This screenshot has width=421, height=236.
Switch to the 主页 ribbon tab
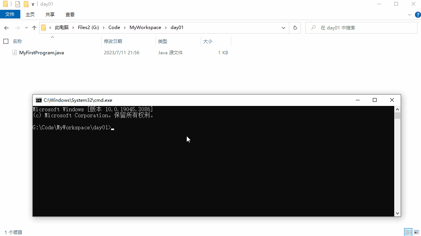point(30,15)
